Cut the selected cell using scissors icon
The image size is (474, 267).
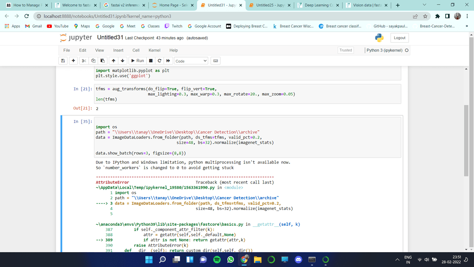tap(84, 60)
